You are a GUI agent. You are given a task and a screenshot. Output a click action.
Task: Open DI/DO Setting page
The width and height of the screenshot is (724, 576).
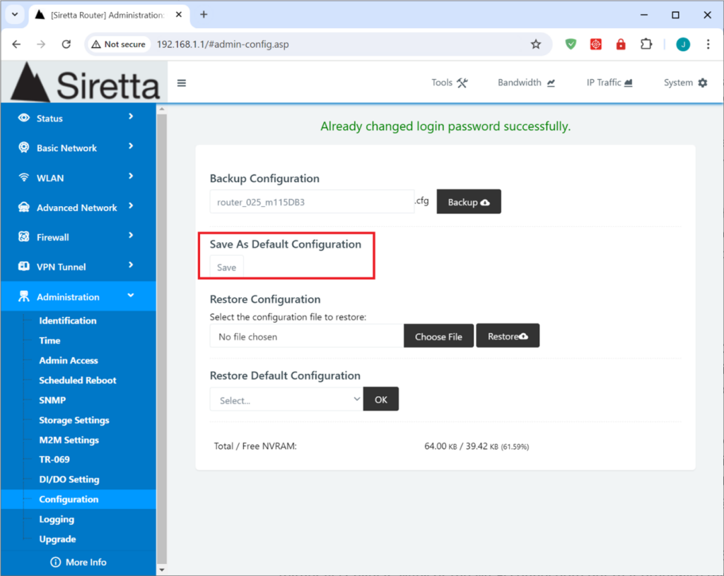tap(69, 479)
